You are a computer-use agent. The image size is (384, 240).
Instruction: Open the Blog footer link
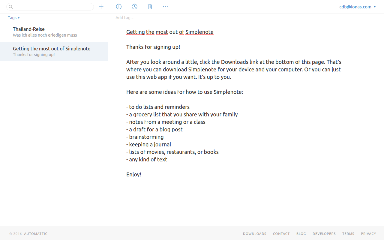(x=301, y=234)
